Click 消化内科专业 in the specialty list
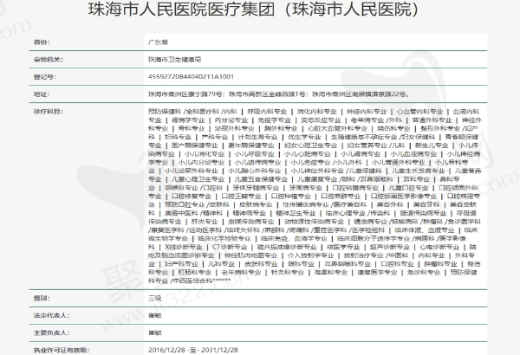The image size is (520, 355). [x=316, y=112]
